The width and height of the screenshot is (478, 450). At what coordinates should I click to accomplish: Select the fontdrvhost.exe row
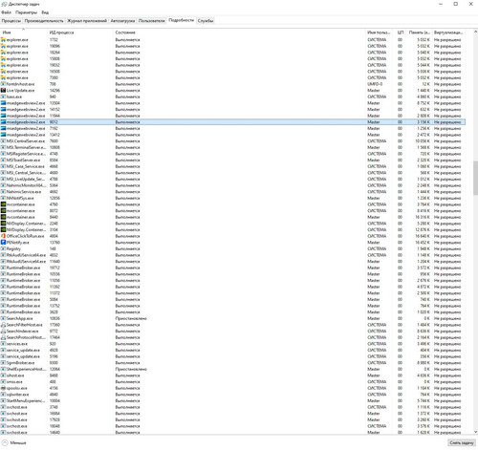[232, 84]
